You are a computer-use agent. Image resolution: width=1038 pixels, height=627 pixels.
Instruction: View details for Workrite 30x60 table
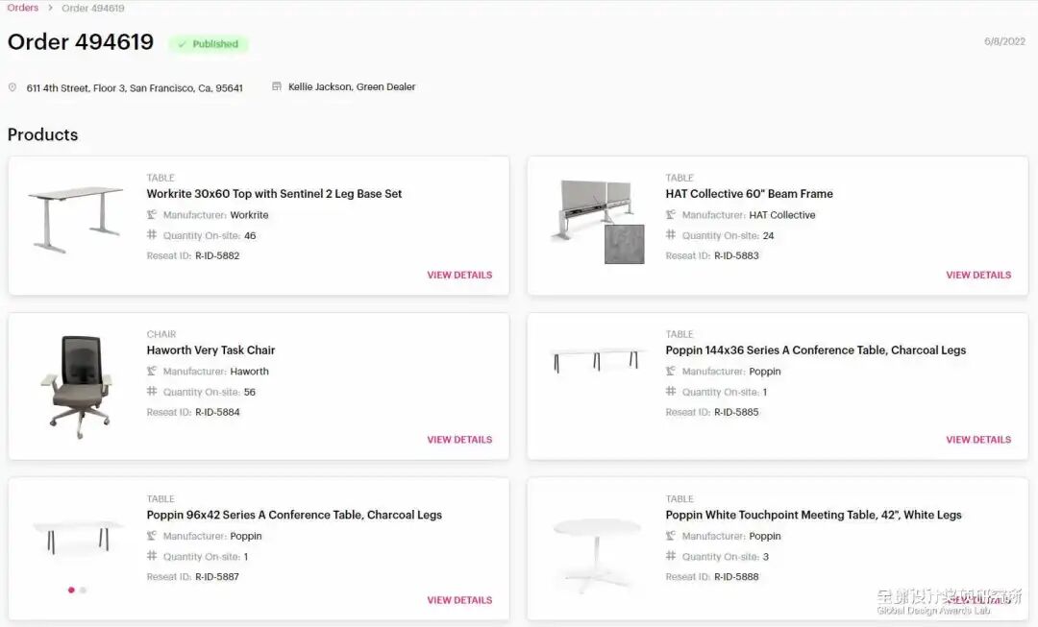coord(459,276)
